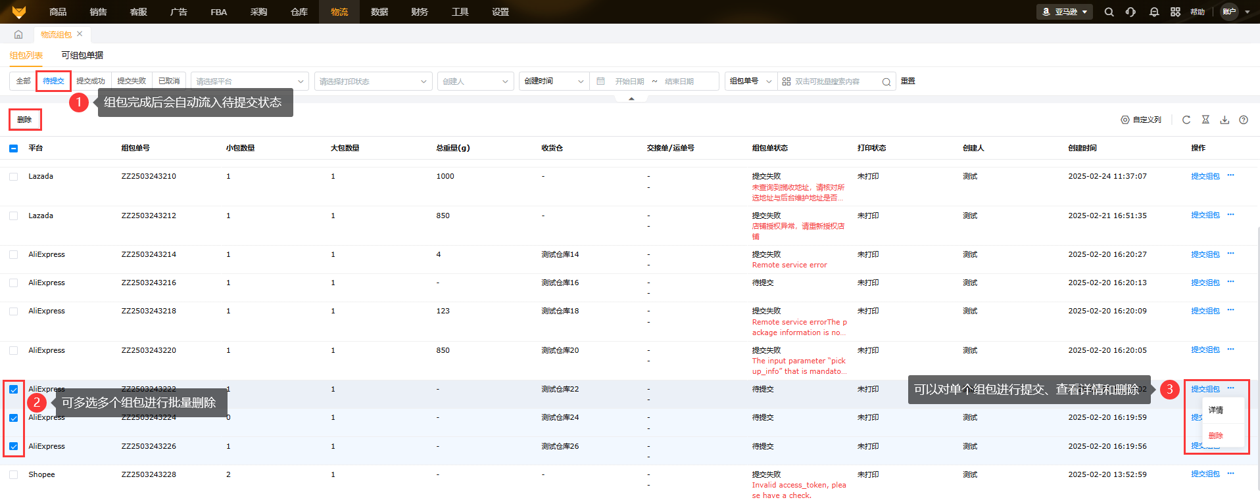Image resolution: width=1260 pixels, height=502 pixels.
Task: Click the hourglass task history icon
Action: [x=1205, y=120]
